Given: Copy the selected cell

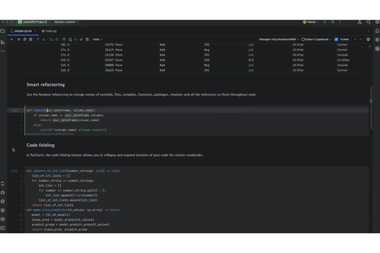Looking at the screenshot, I should click(25, 39).
